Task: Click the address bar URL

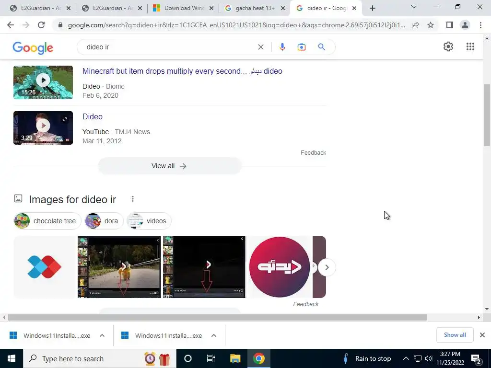Action: 236,25
